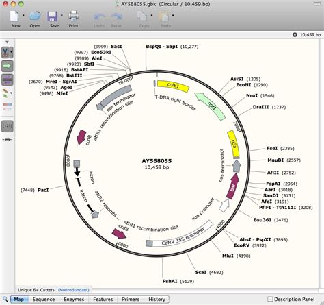Show the translations ACGT icon

8,106
